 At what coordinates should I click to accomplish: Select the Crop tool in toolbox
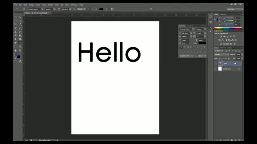[16, 24]
